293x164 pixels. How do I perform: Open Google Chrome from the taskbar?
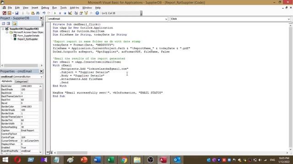(124, 160)
